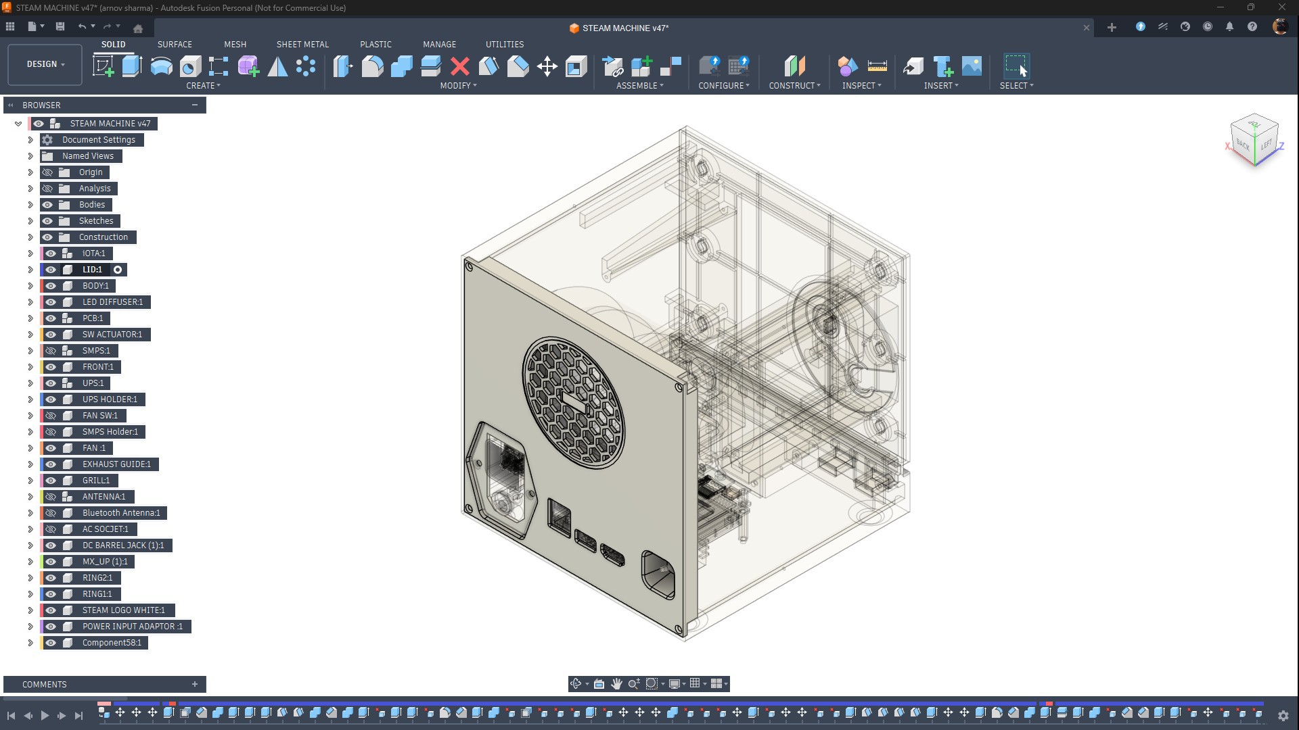Select the Move/Copy arrows tool
Image resolution: width=1299 pixels, height=730 pixels.
(x=547, y=66)
